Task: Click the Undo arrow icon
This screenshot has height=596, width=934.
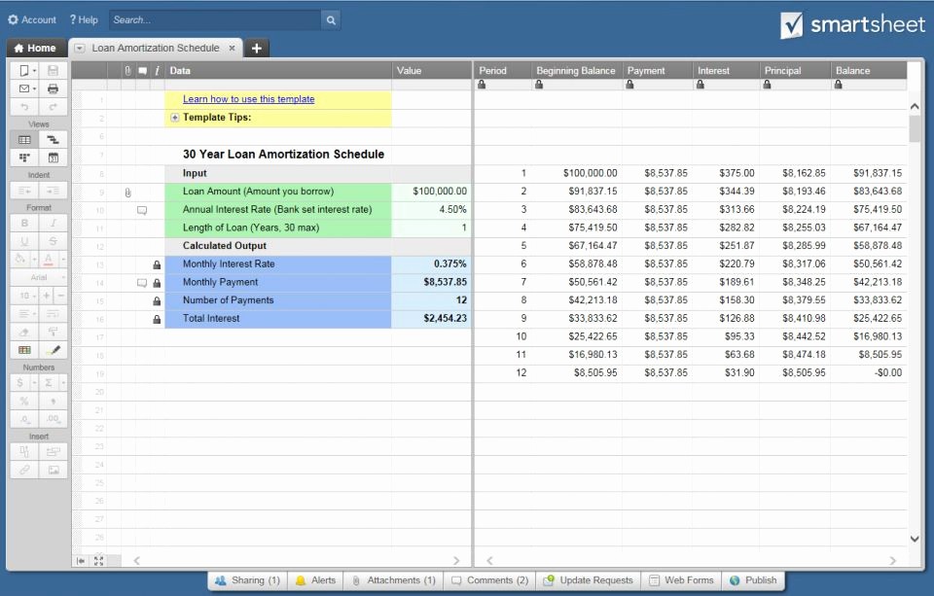Action: pyautogui.click(x=24, y=107)
